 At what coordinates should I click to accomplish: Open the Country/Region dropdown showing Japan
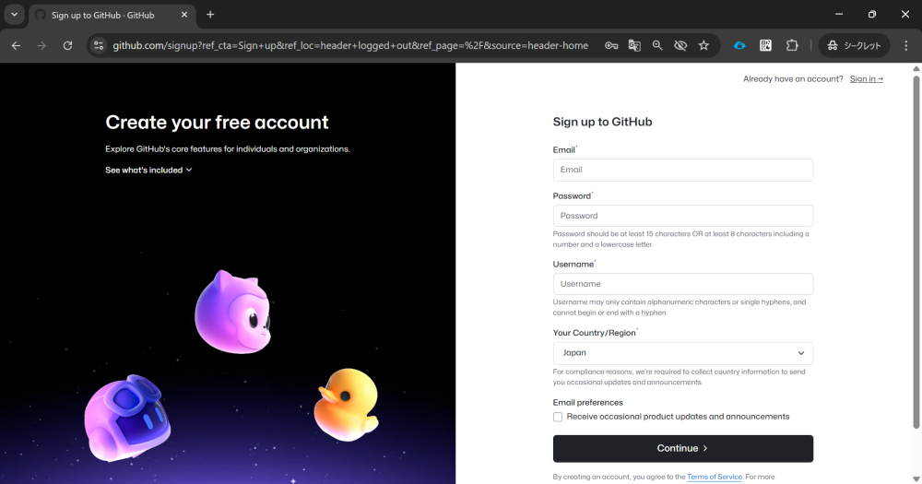click(x=682, y=353)
